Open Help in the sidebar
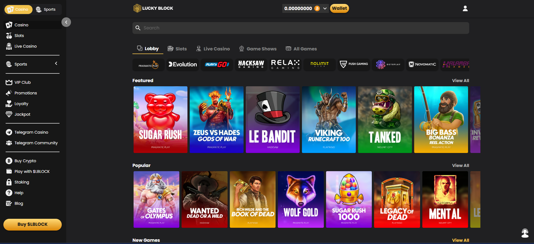This screenshot has width=534, height=244. (x=33, y=193)
